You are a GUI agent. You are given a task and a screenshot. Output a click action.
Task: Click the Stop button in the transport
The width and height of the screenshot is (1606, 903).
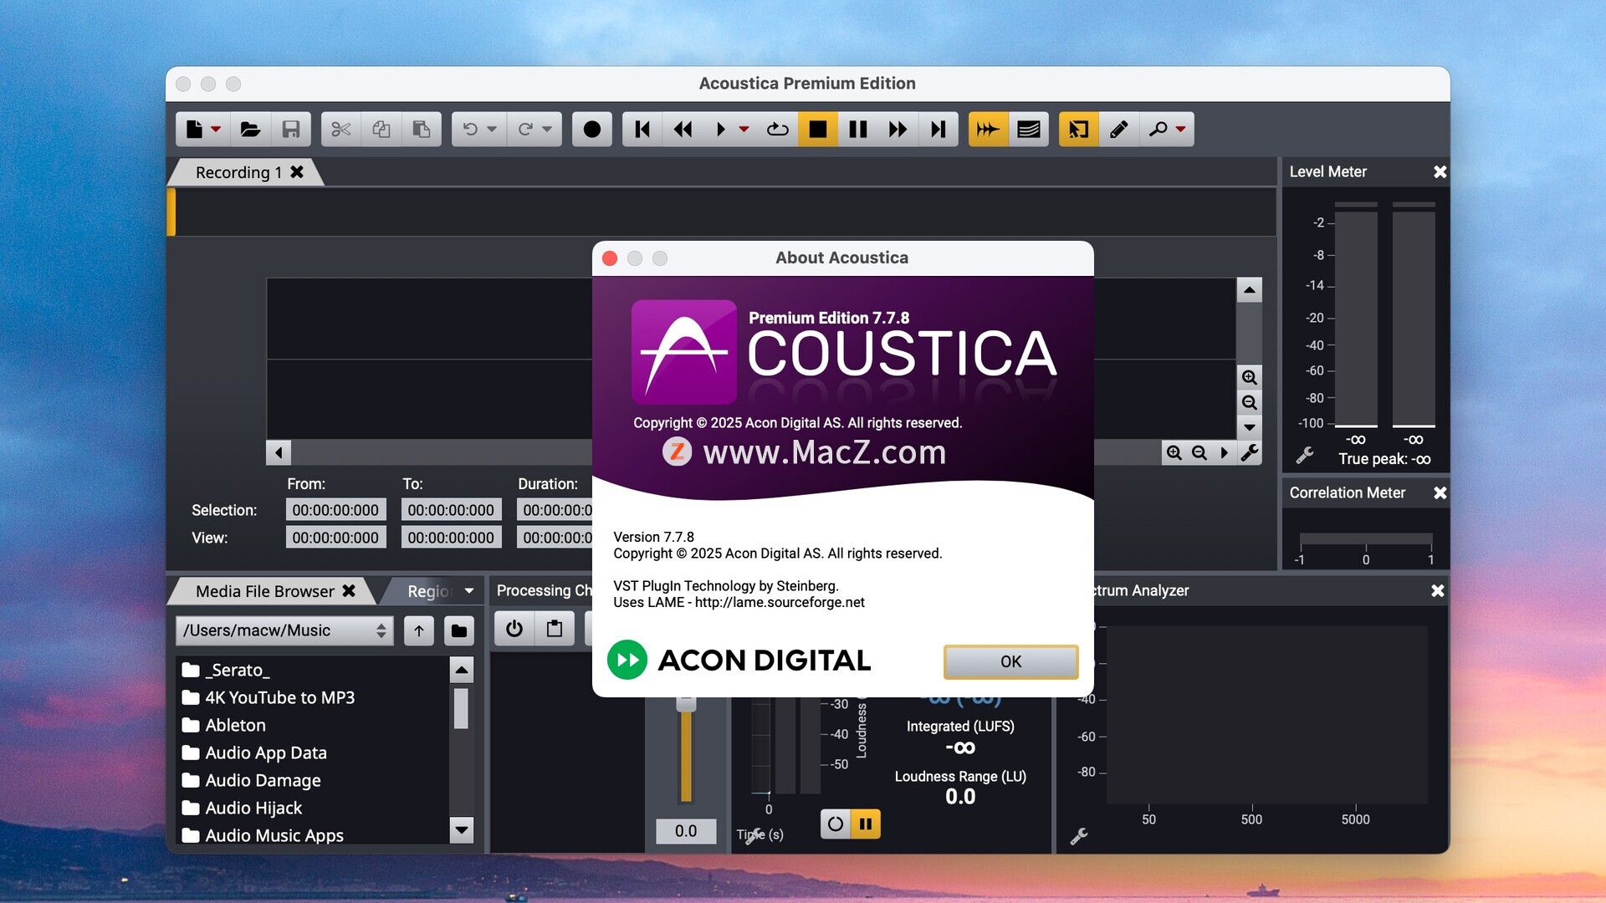(818, 129)
